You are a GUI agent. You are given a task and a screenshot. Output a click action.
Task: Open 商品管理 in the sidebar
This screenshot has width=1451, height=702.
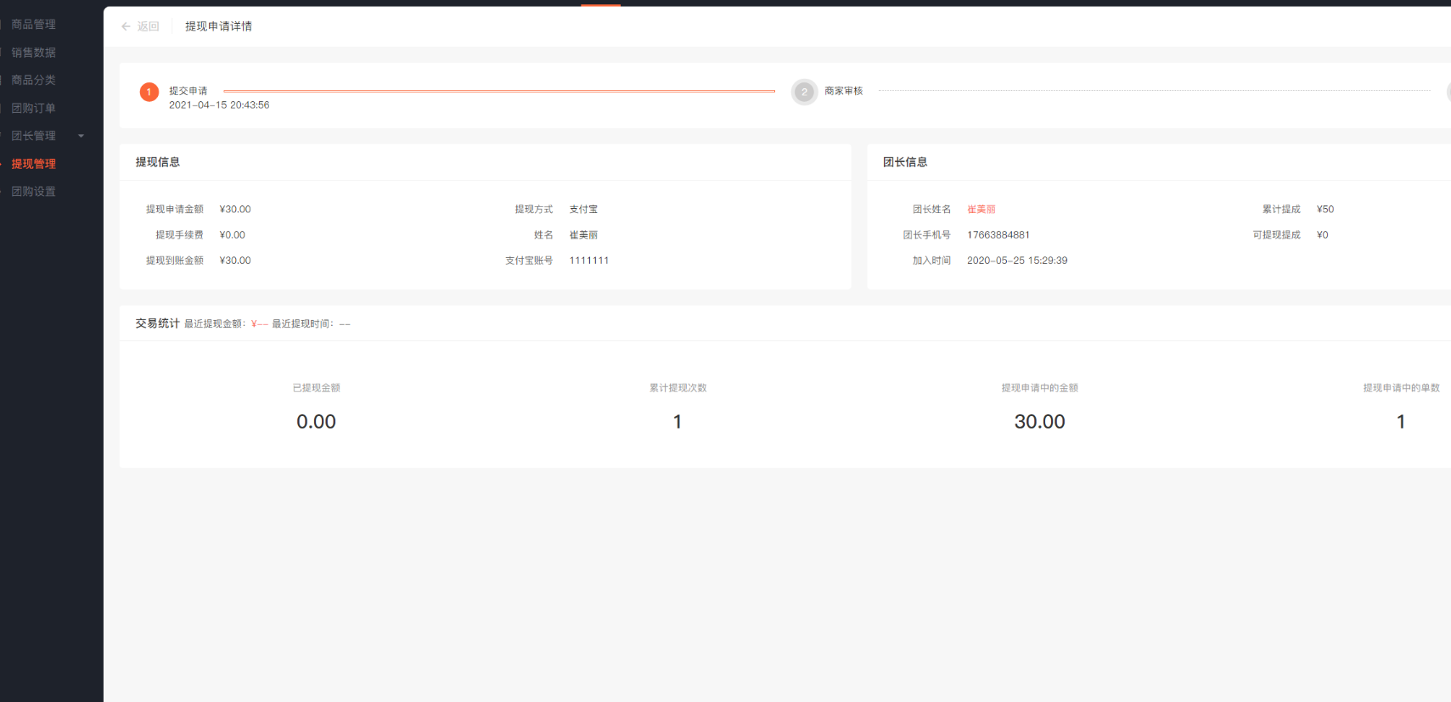click(x=34, y=25)
